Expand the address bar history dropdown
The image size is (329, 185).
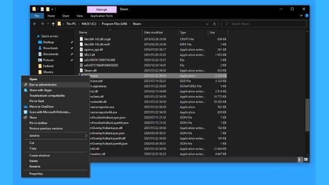207,24
